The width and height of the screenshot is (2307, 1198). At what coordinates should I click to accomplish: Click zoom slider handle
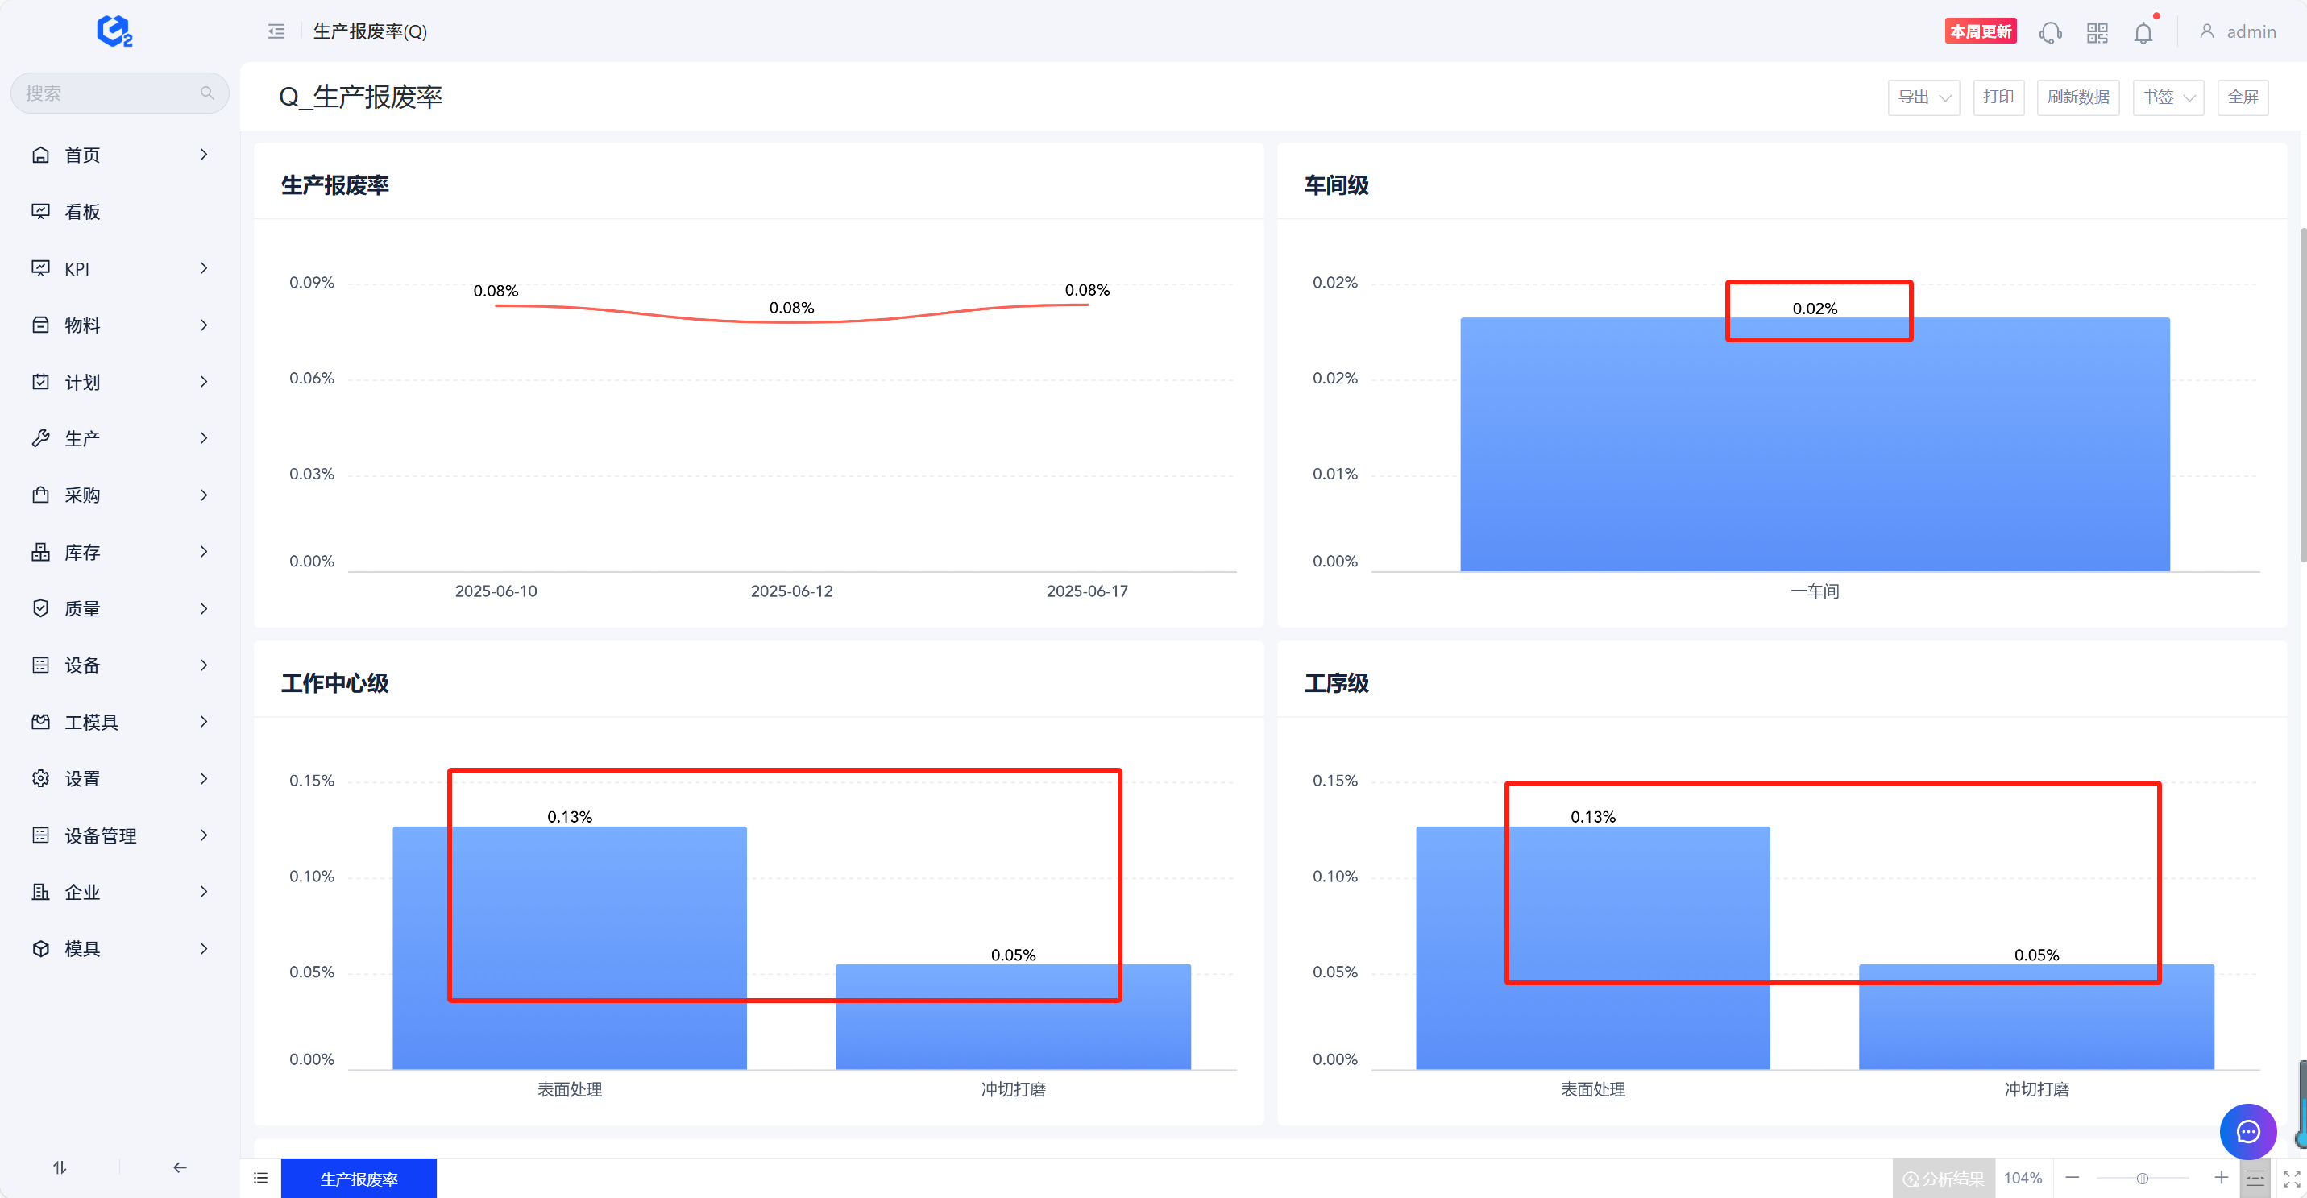(x=2142, y=1179)
